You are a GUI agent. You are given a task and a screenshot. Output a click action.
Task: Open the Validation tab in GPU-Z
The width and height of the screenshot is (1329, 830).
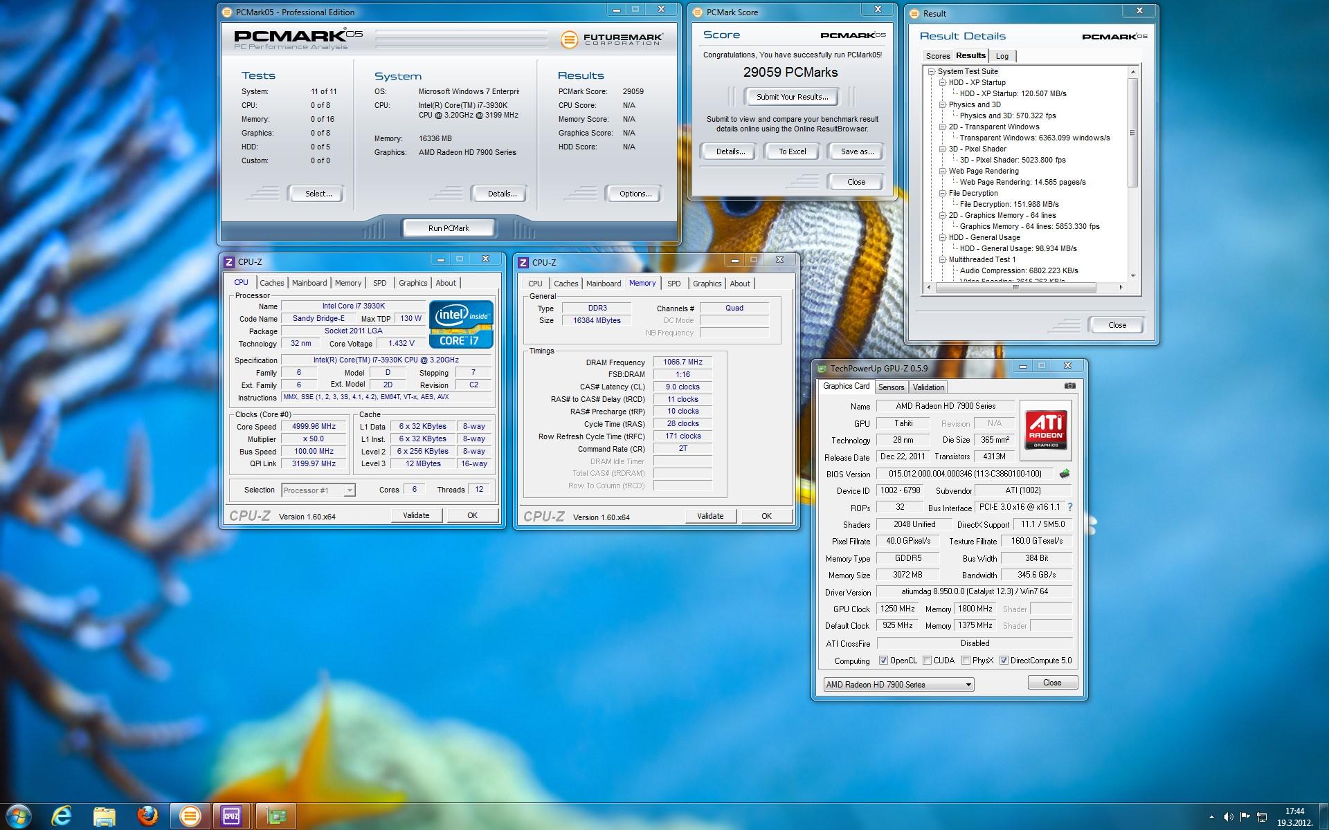[928, 387]
